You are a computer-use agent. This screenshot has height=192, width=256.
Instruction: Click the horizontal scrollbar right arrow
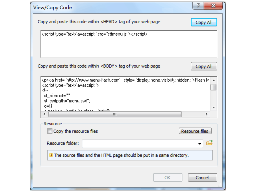[x=207, y=114]
